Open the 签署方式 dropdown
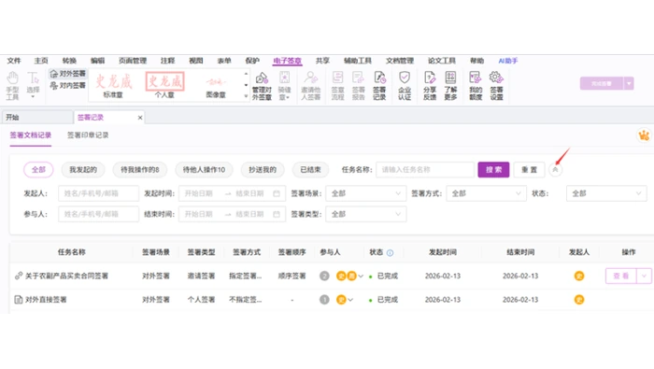Image resolution: width=654 pixels, height=369 pixels. (487, 193)
